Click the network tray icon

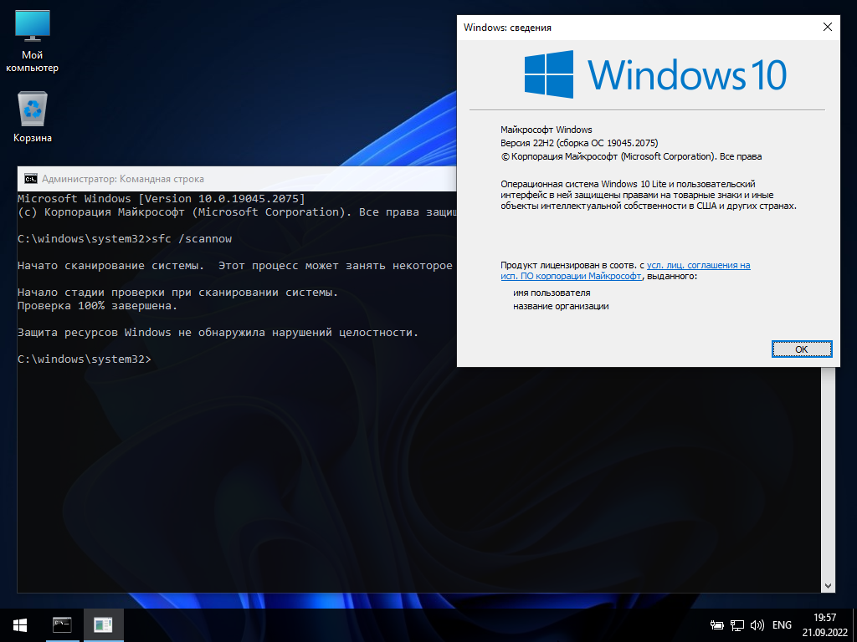pyautogui.click(x=737, y=624)
